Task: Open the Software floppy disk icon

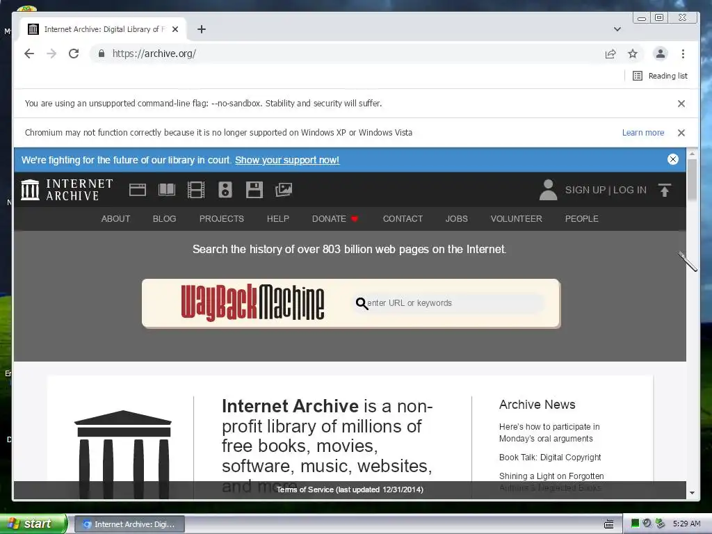Action: [x=254, y=190]
